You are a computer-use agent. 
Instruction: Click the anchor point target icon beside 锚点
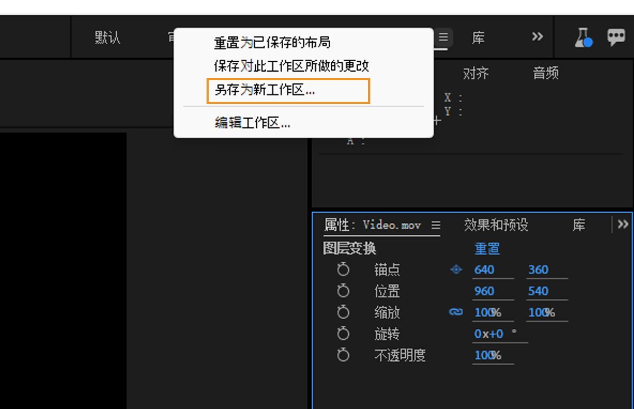coord(455,270)
